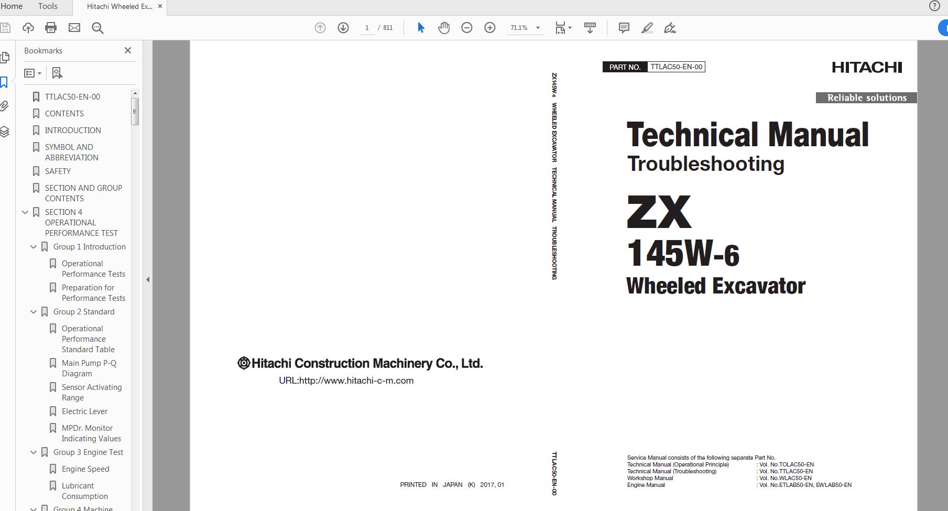Open the Sign document tool
948x511 pixels.
pyautogui.click(x=670, y=28)
